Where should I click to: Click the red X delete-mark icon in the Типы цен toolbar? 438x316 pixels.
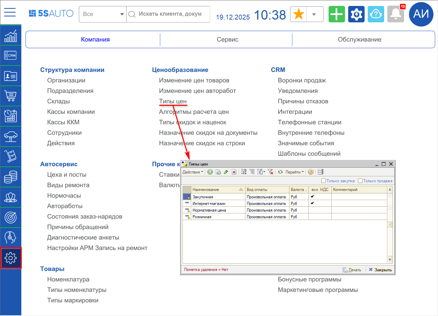[x=234, y=172]
